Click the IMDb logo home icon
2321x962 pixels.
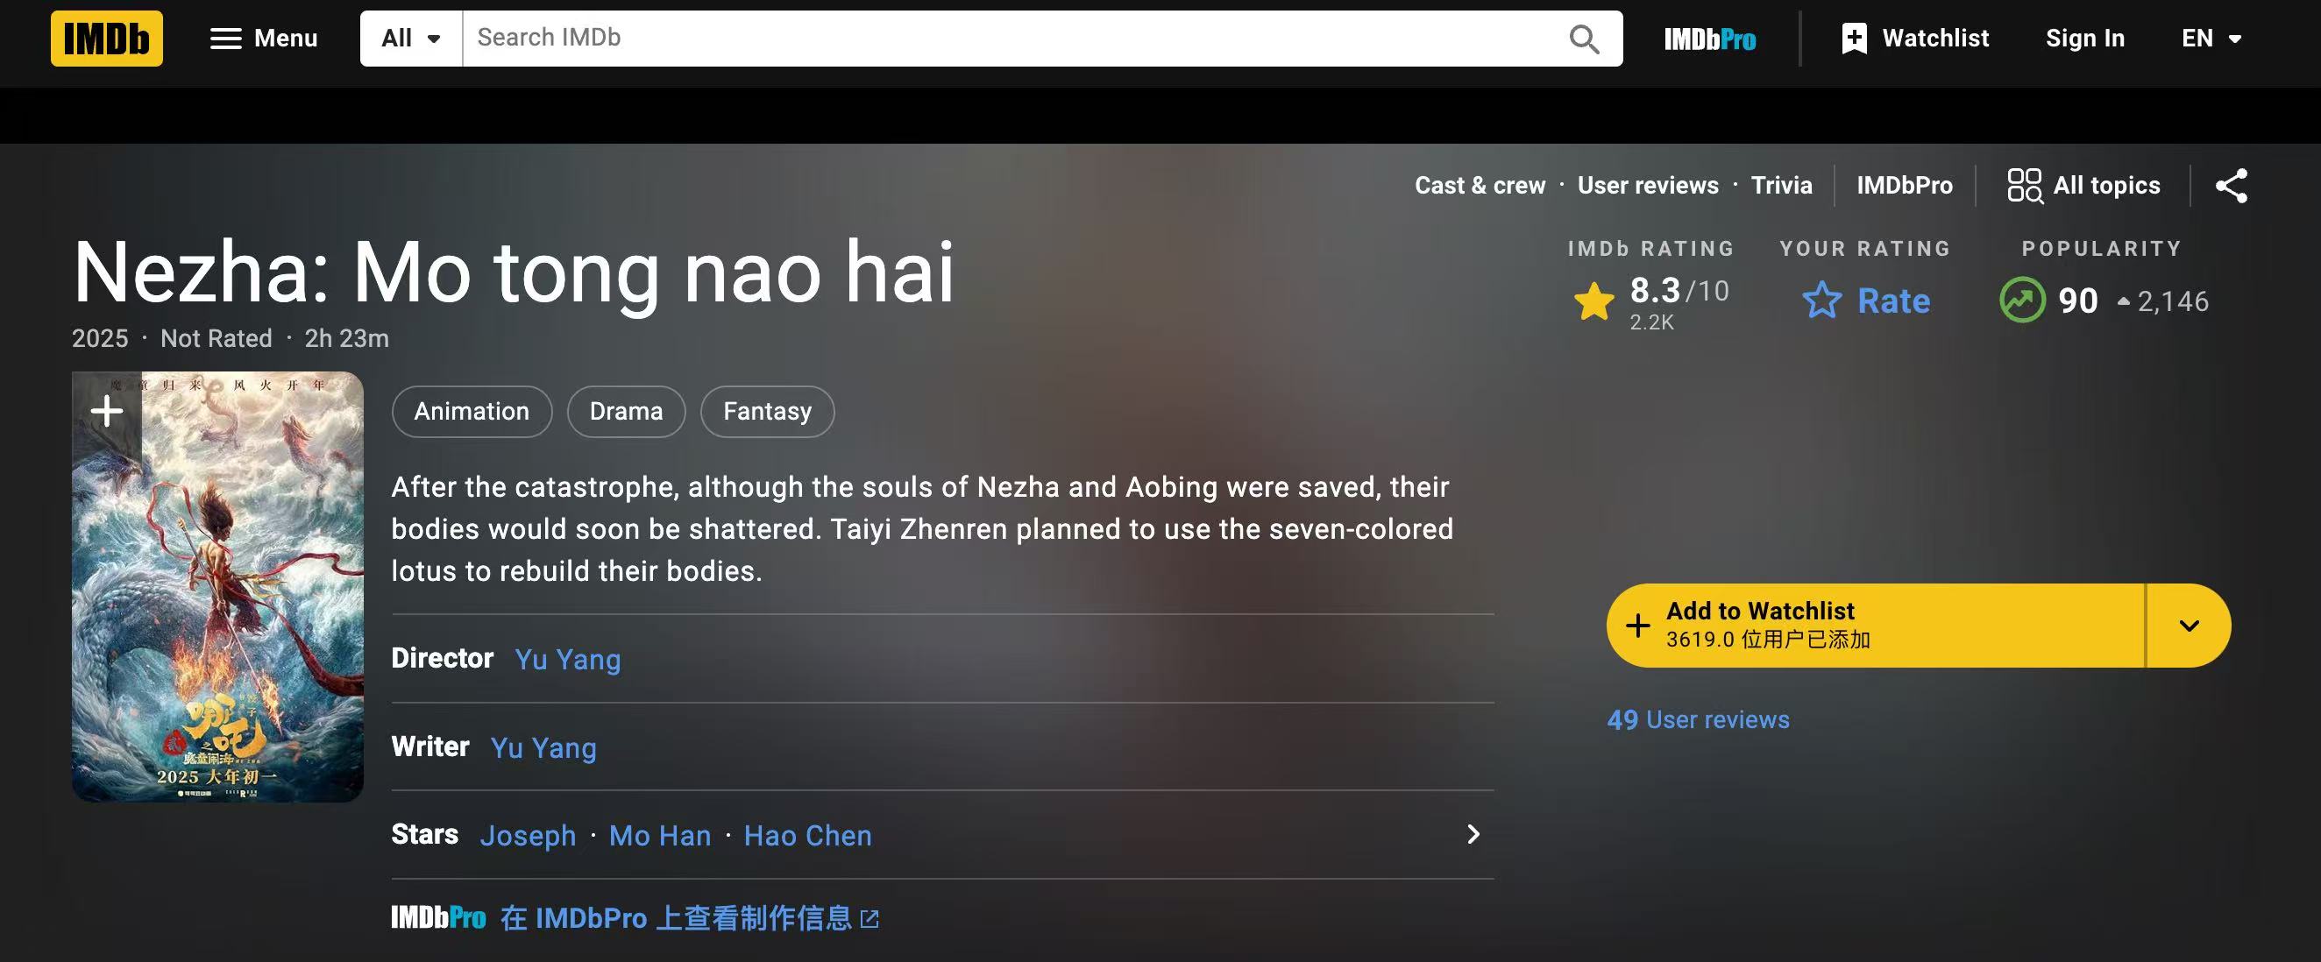coord(106,39)
